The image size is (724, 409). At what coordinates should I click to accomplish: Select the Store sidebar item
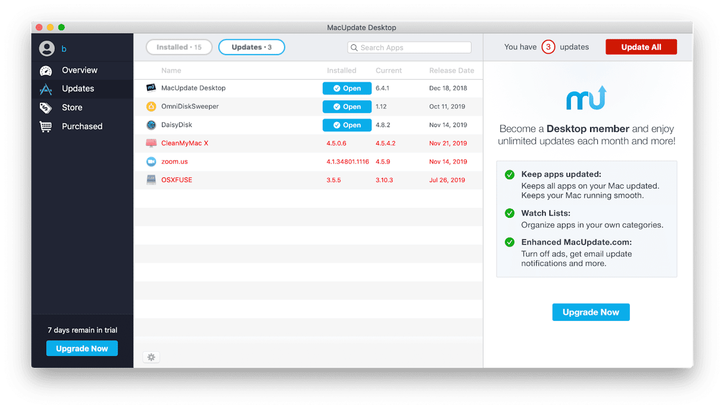(72, 108)
